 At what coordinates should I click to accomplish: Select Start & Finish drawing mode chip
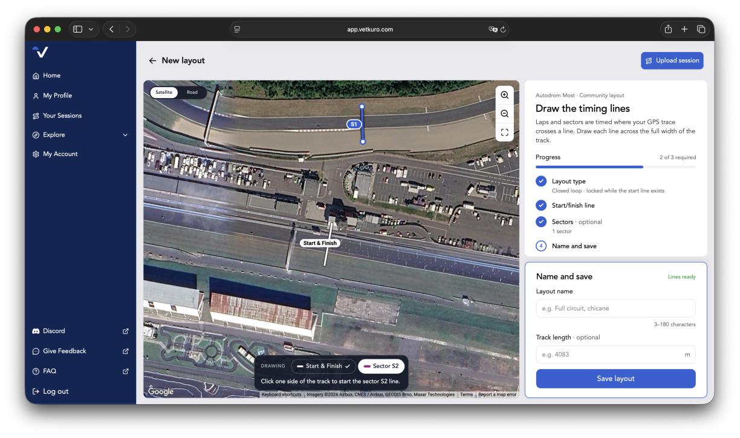point(323,366)
